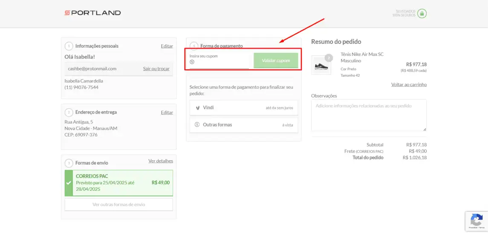The width and height of the screenshot is (488, 233).
Task: Select the CORREIOS PAC shipping option
Action: [118, 183]
